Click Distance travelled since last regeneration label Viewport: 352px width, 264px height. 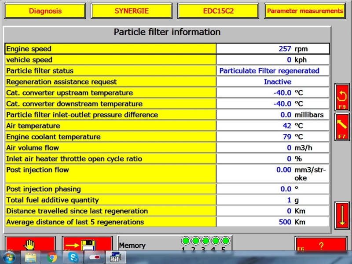[x=77, y=211]
